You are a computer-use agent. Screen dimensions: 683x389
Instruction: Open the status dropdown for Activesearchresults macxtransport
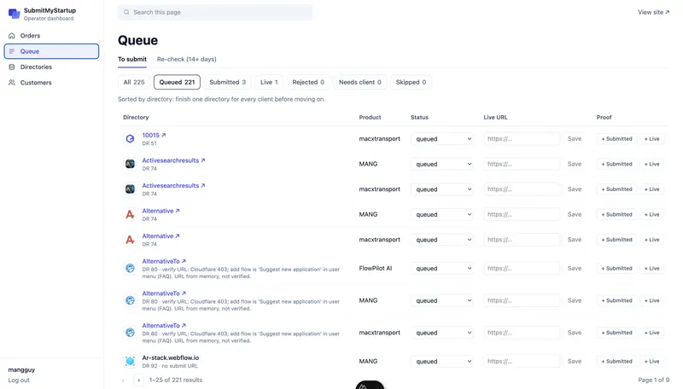click(442, 189)
